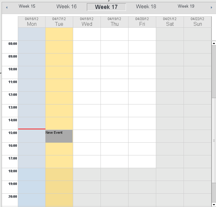The height and width of the screenshot is (207, 216).
Task: Go to Week 16
Action: click(x=66, y=6)
